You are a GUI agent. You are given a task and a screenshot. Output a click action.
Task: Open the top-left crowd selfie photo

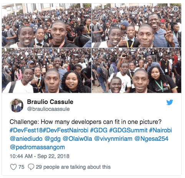(x=46, y=25)
